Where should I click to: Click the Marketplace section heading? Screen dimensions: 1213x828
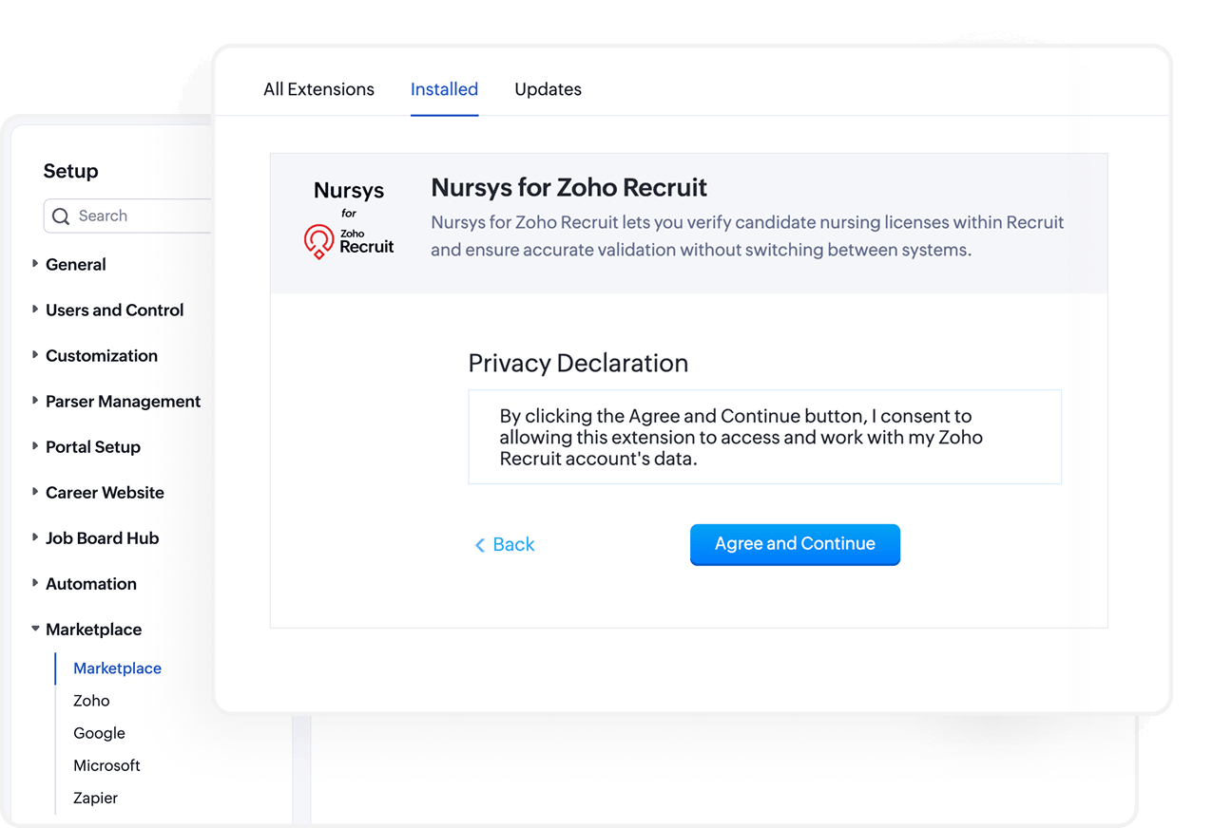tap(94, 630)
